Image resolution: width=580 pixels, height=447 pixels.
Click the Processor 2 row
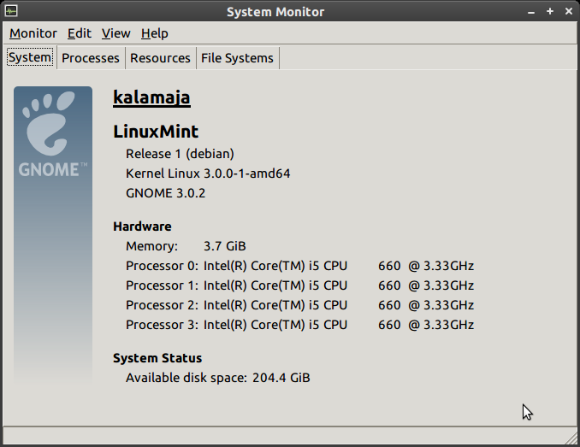(299, 305)
